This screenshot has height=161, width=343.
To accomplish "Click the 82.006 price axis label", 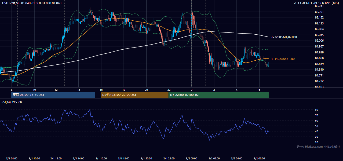I will point(319,41).
